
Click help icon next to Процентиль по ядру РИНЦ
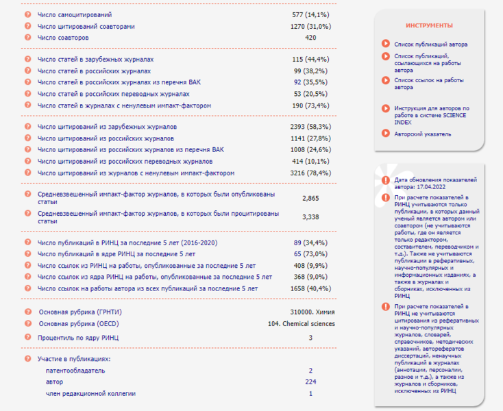(x=27, y=337)
